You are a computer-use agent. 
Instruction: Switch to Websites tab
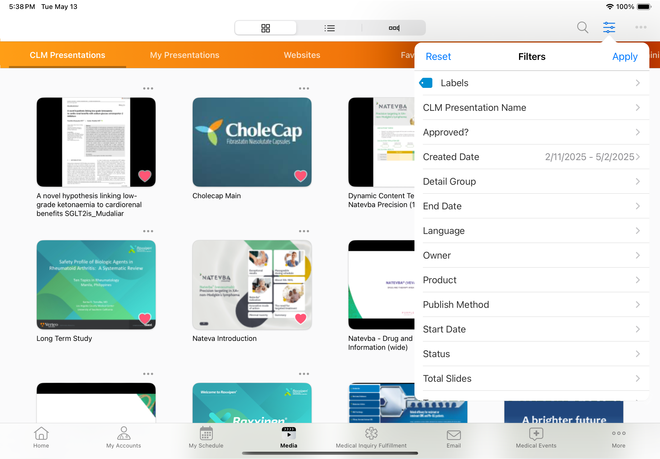tap(302, 55)
